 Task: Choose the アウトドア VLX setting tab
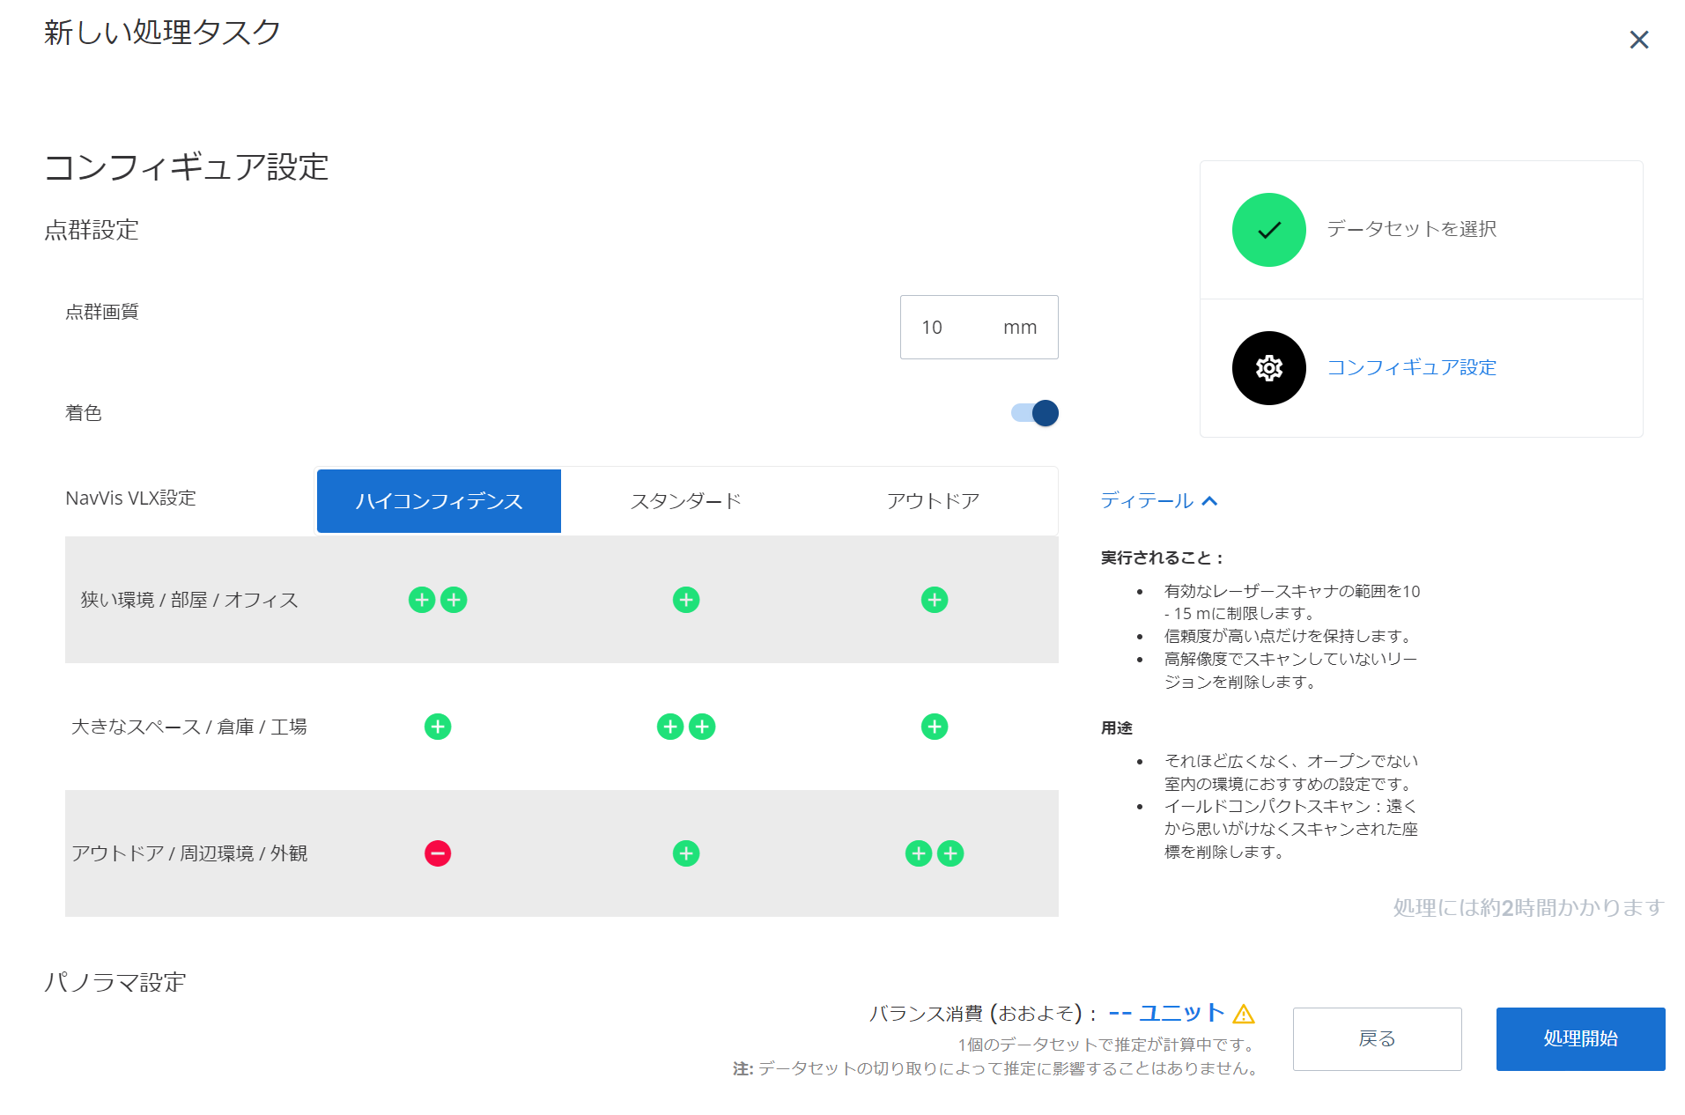coord(934,501)
